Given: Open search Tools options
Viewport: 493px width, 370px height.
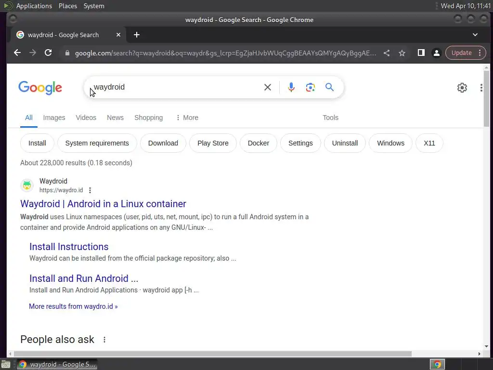Looking at the screenshot, I should click(330, 118).
